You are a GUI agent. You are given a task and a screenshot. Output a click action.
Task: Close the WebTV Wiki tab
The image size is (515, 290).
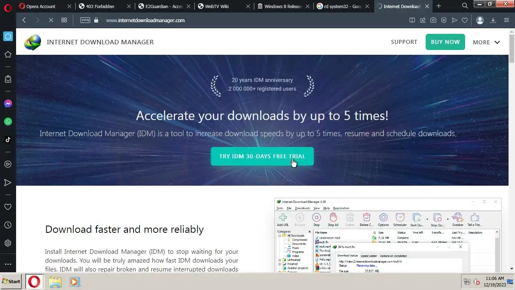248,6
